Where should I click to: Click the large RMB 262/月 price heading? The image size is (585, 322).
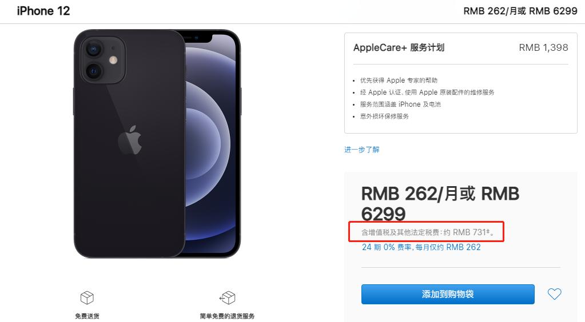440,203
